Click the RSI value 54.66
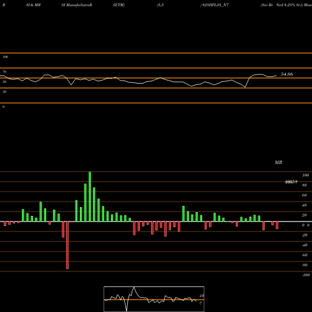The image size is (312, 312). pyautogui.click(x=287, y=74)
